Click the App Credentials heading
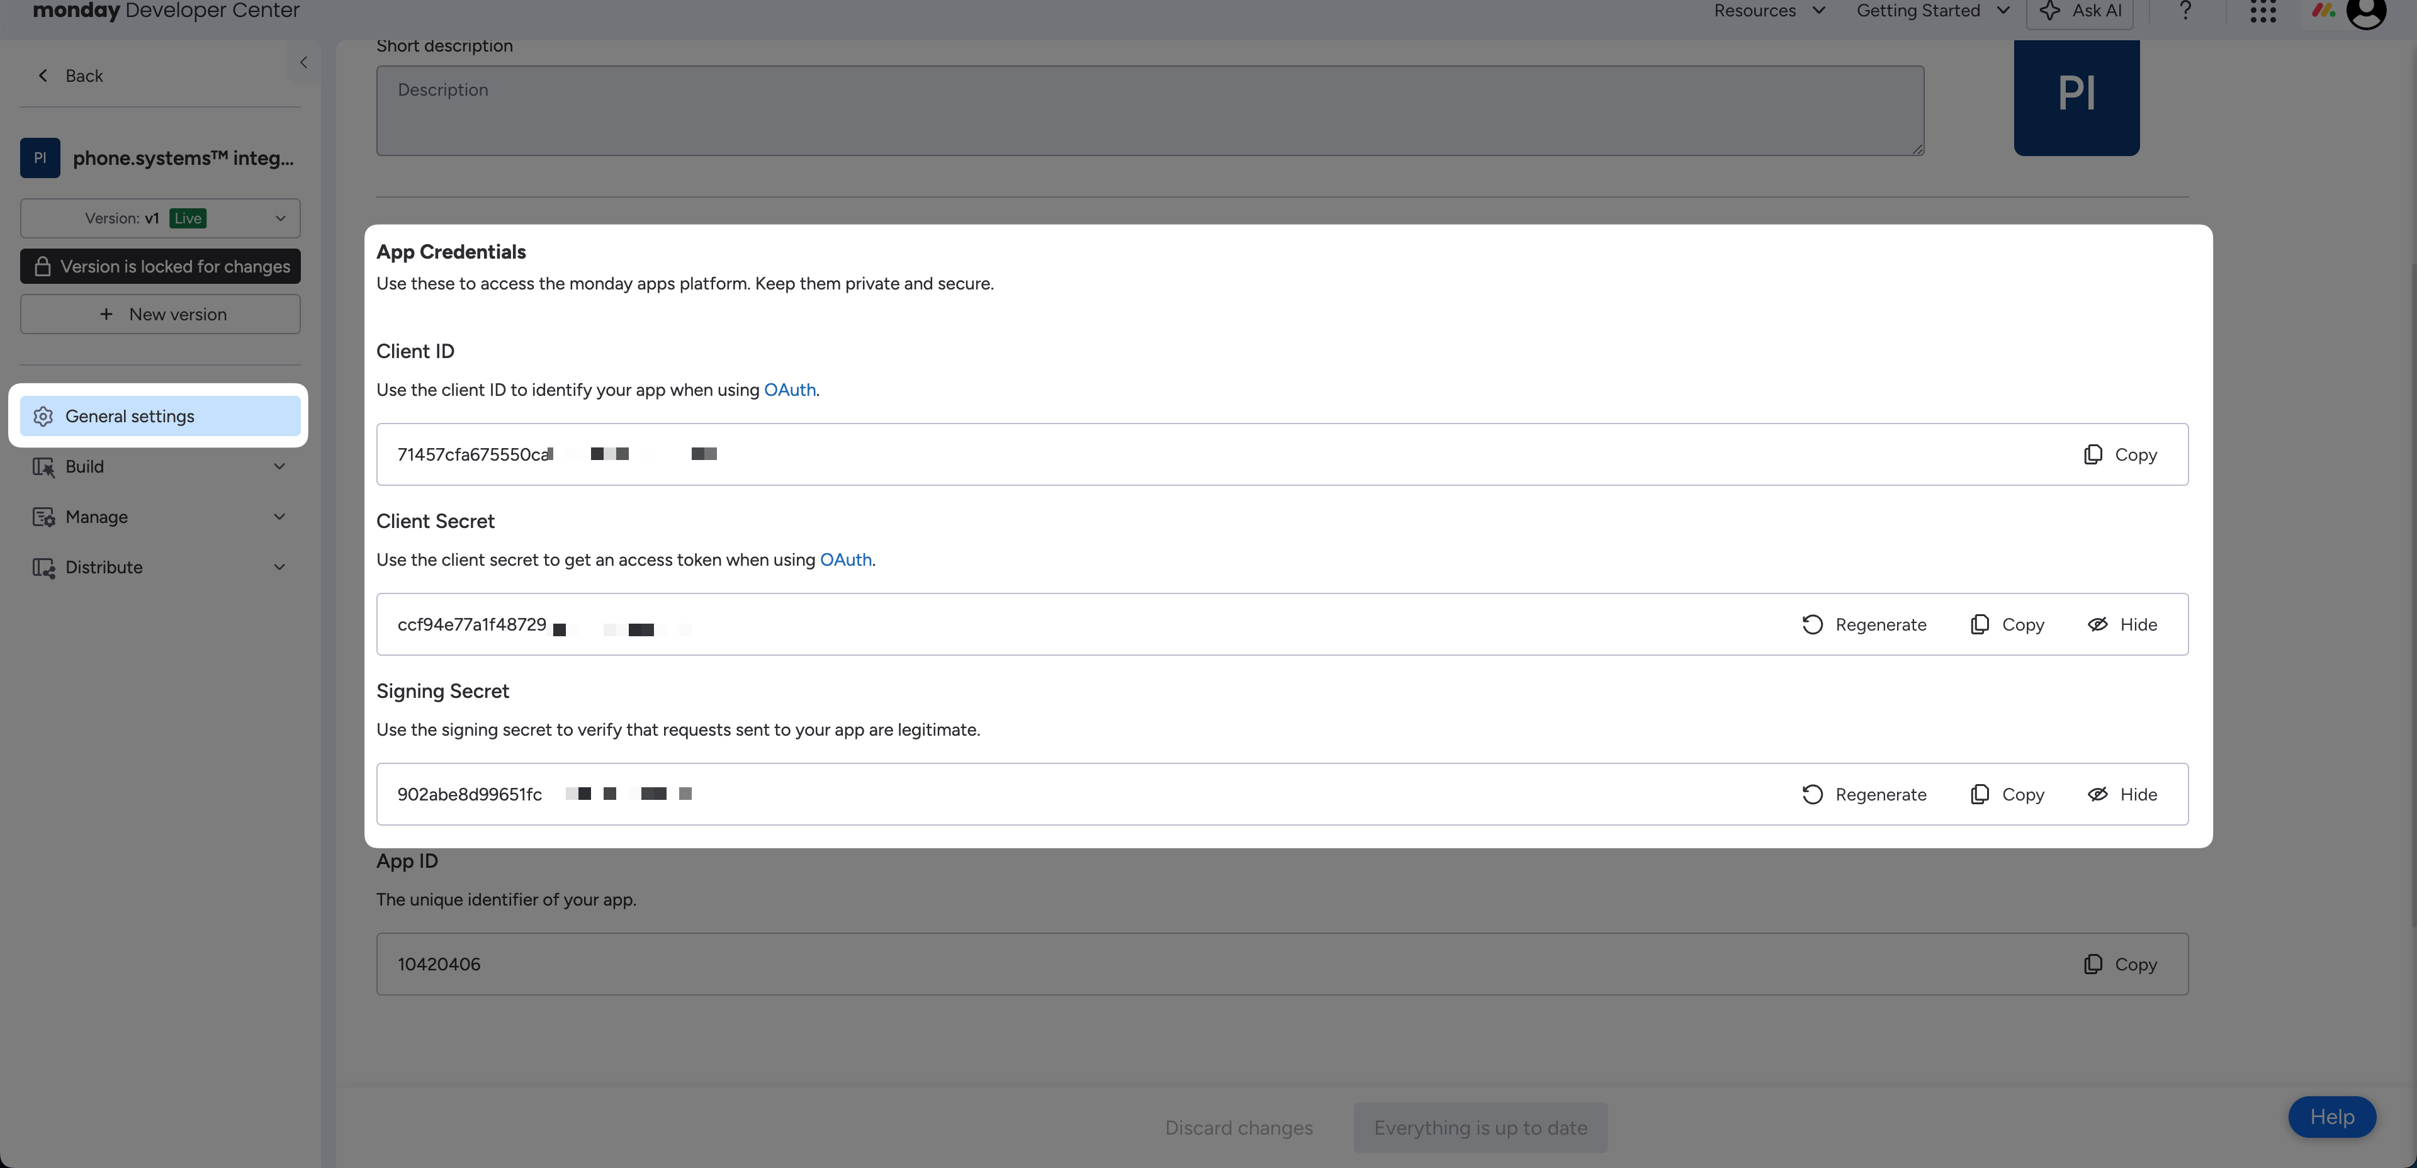The width and height of the screenshot is (2417, 1168). pyautogui.click(x=451, y=252)
